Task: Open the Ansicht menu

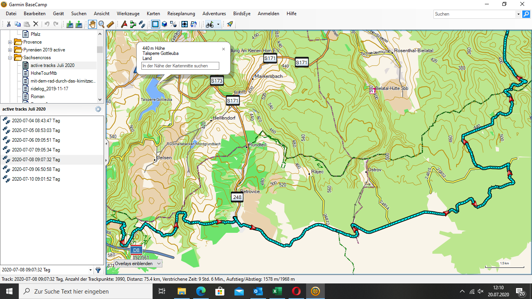Action: click(102, 14)
